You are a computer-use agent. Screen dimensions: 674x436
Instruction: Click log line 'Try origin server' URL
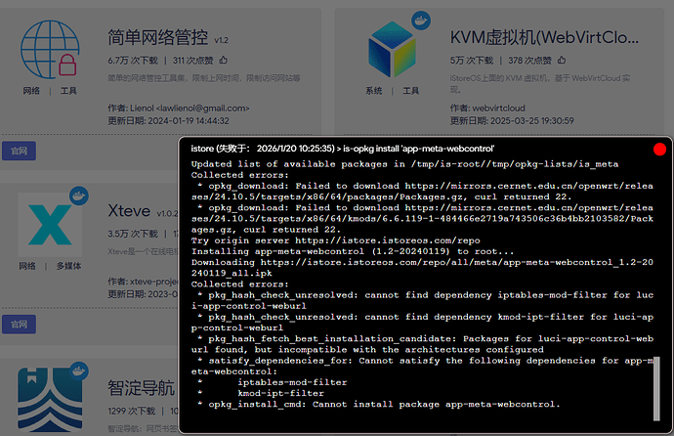[x=335, y=240]
